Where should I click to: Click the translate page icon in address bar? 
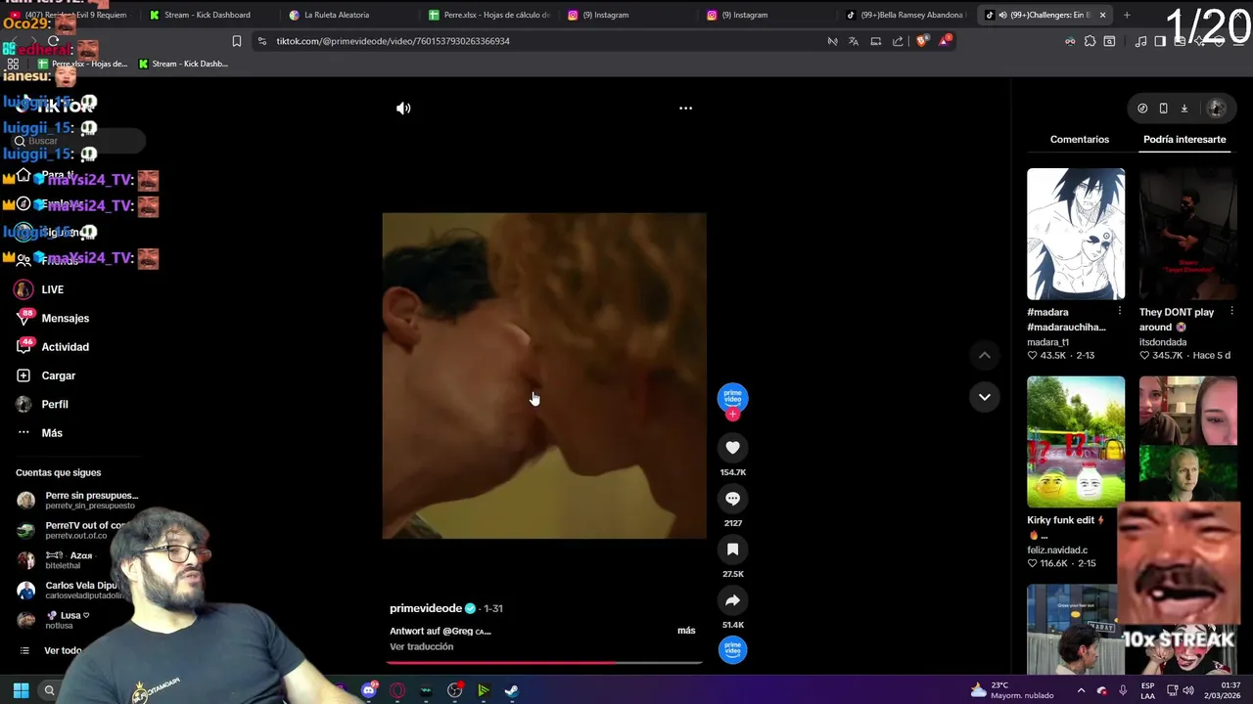click(x=854, y=41)
